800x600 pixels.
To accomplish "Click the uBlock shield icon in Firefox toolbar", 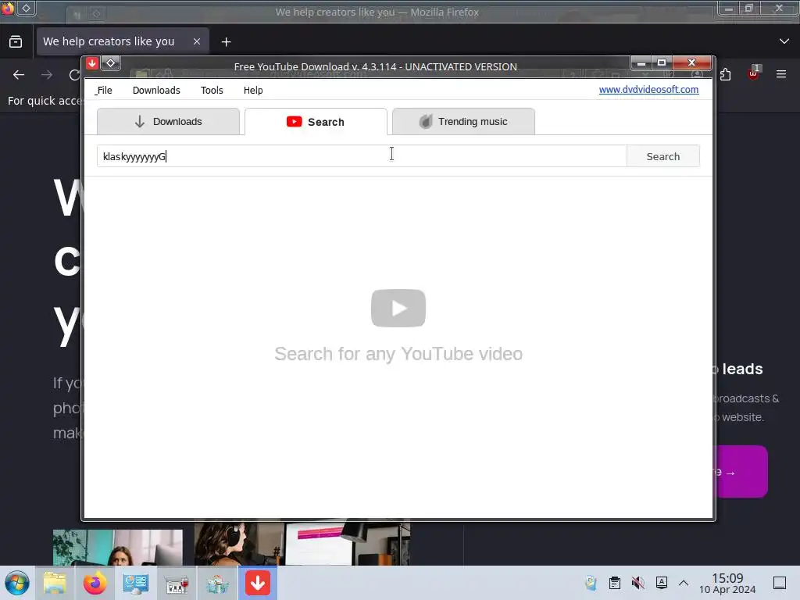I will tap(753, 74).
